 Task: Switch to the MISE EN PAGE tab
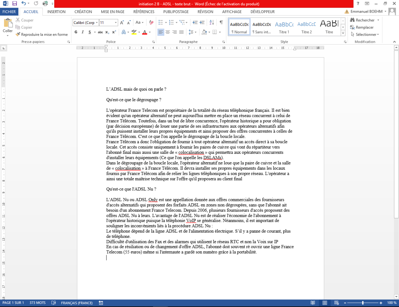pos(113,12)
